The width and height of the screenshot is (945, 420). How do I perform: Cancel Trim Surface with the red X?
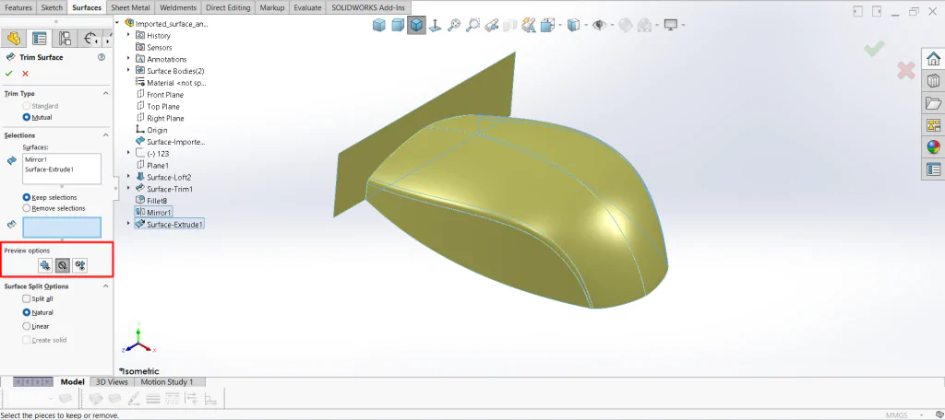click(x=25, y=74)
